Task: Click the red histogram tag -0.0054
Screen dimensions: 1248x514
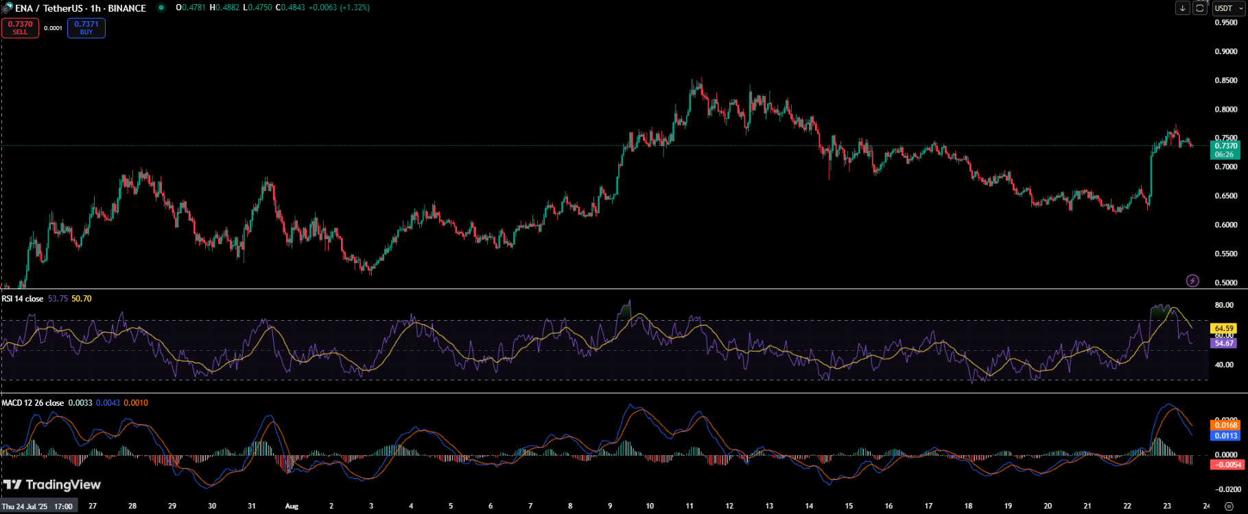Action: 1225,465
